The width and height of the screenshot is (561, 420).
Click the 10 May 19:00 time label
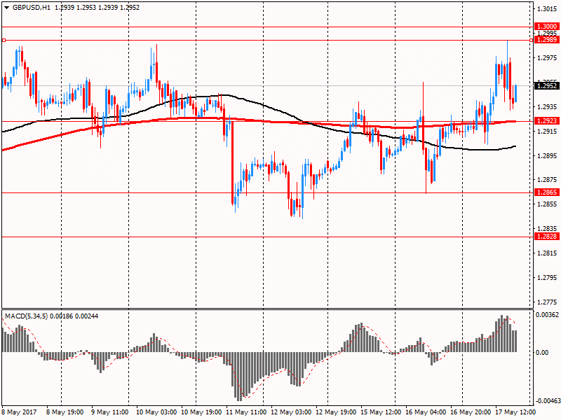(x=201, y=412)
